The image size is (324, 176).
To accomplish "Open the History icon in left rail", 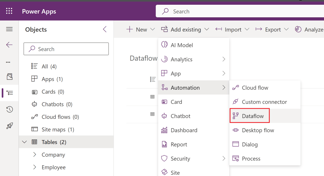I will pos(9,109).
